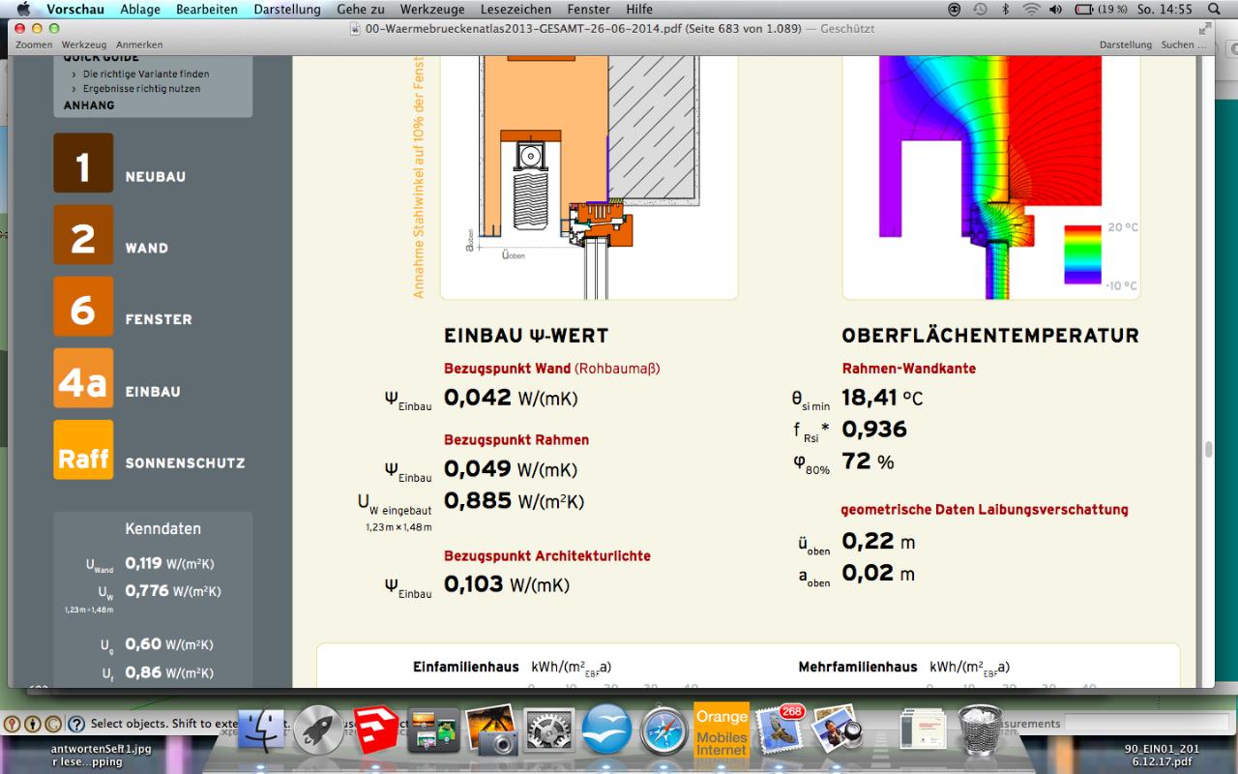Open the Wi-Fi status menu

point(1031,9)
